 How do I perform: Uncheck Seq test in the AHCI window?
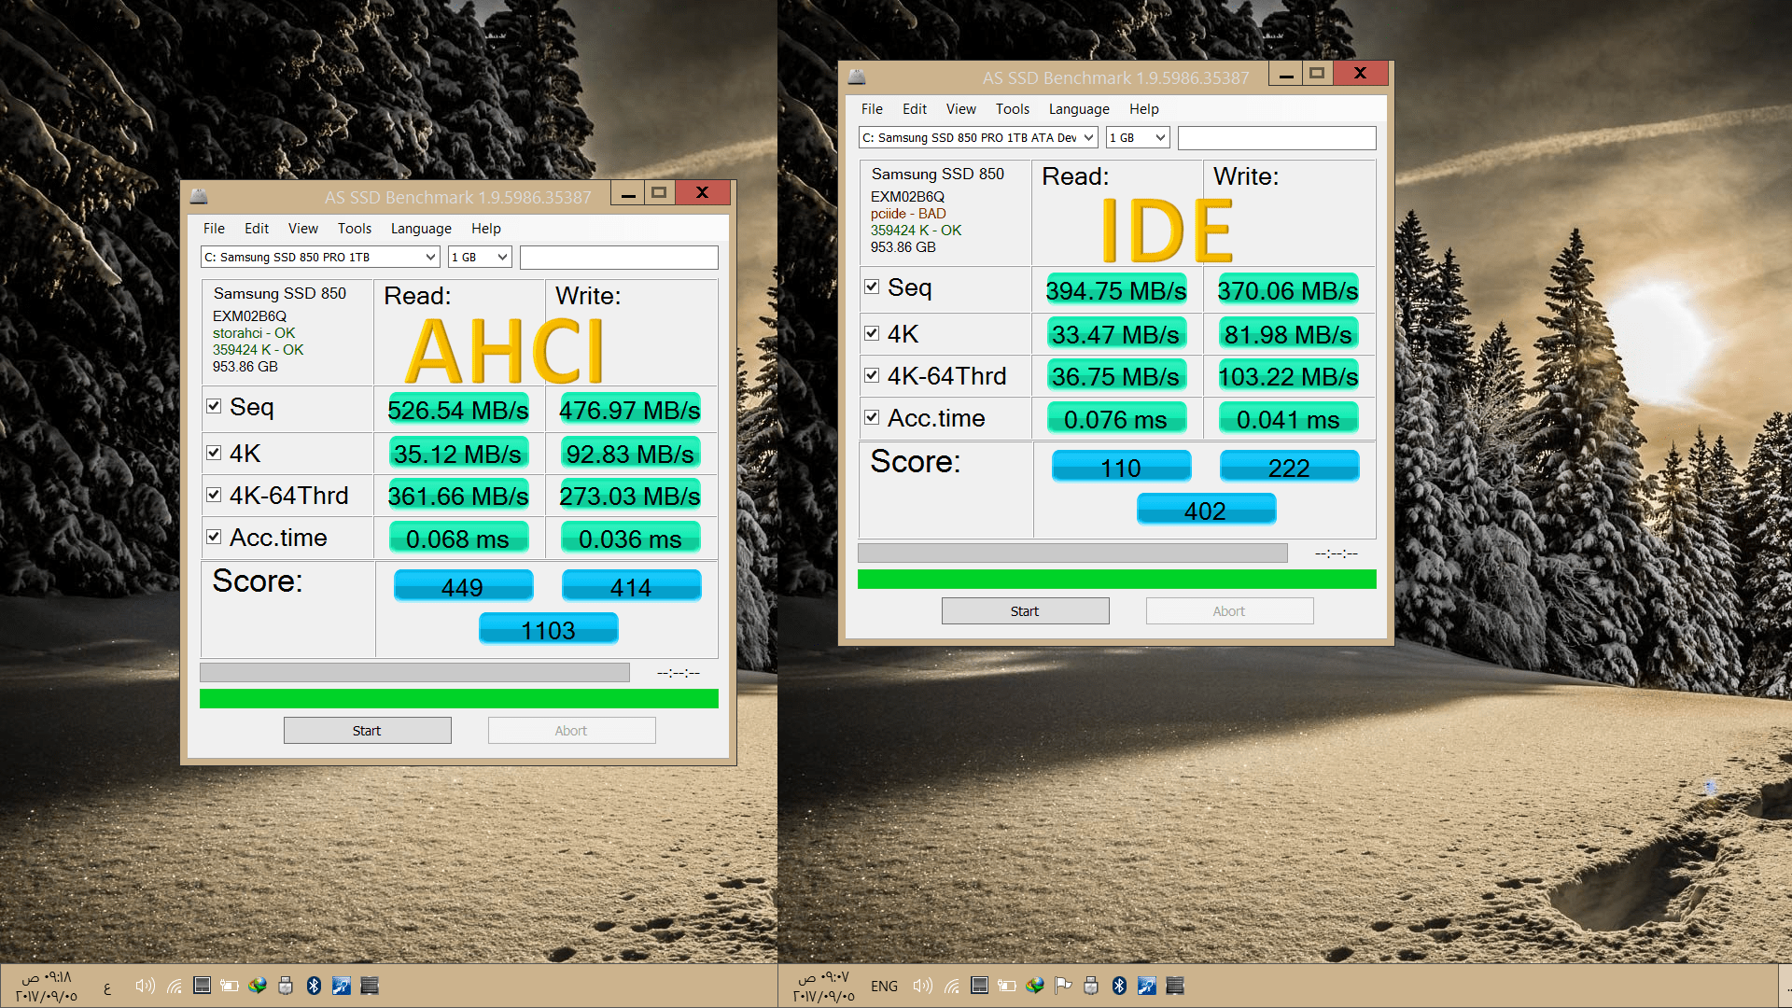click(x=214, y=406)
